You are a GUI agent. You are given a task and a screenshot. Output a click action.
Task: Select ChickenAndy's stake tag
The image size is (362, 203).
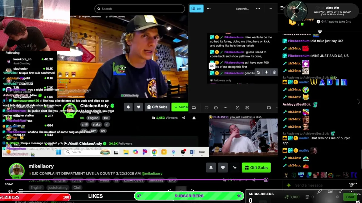click(x=96, y=124)
